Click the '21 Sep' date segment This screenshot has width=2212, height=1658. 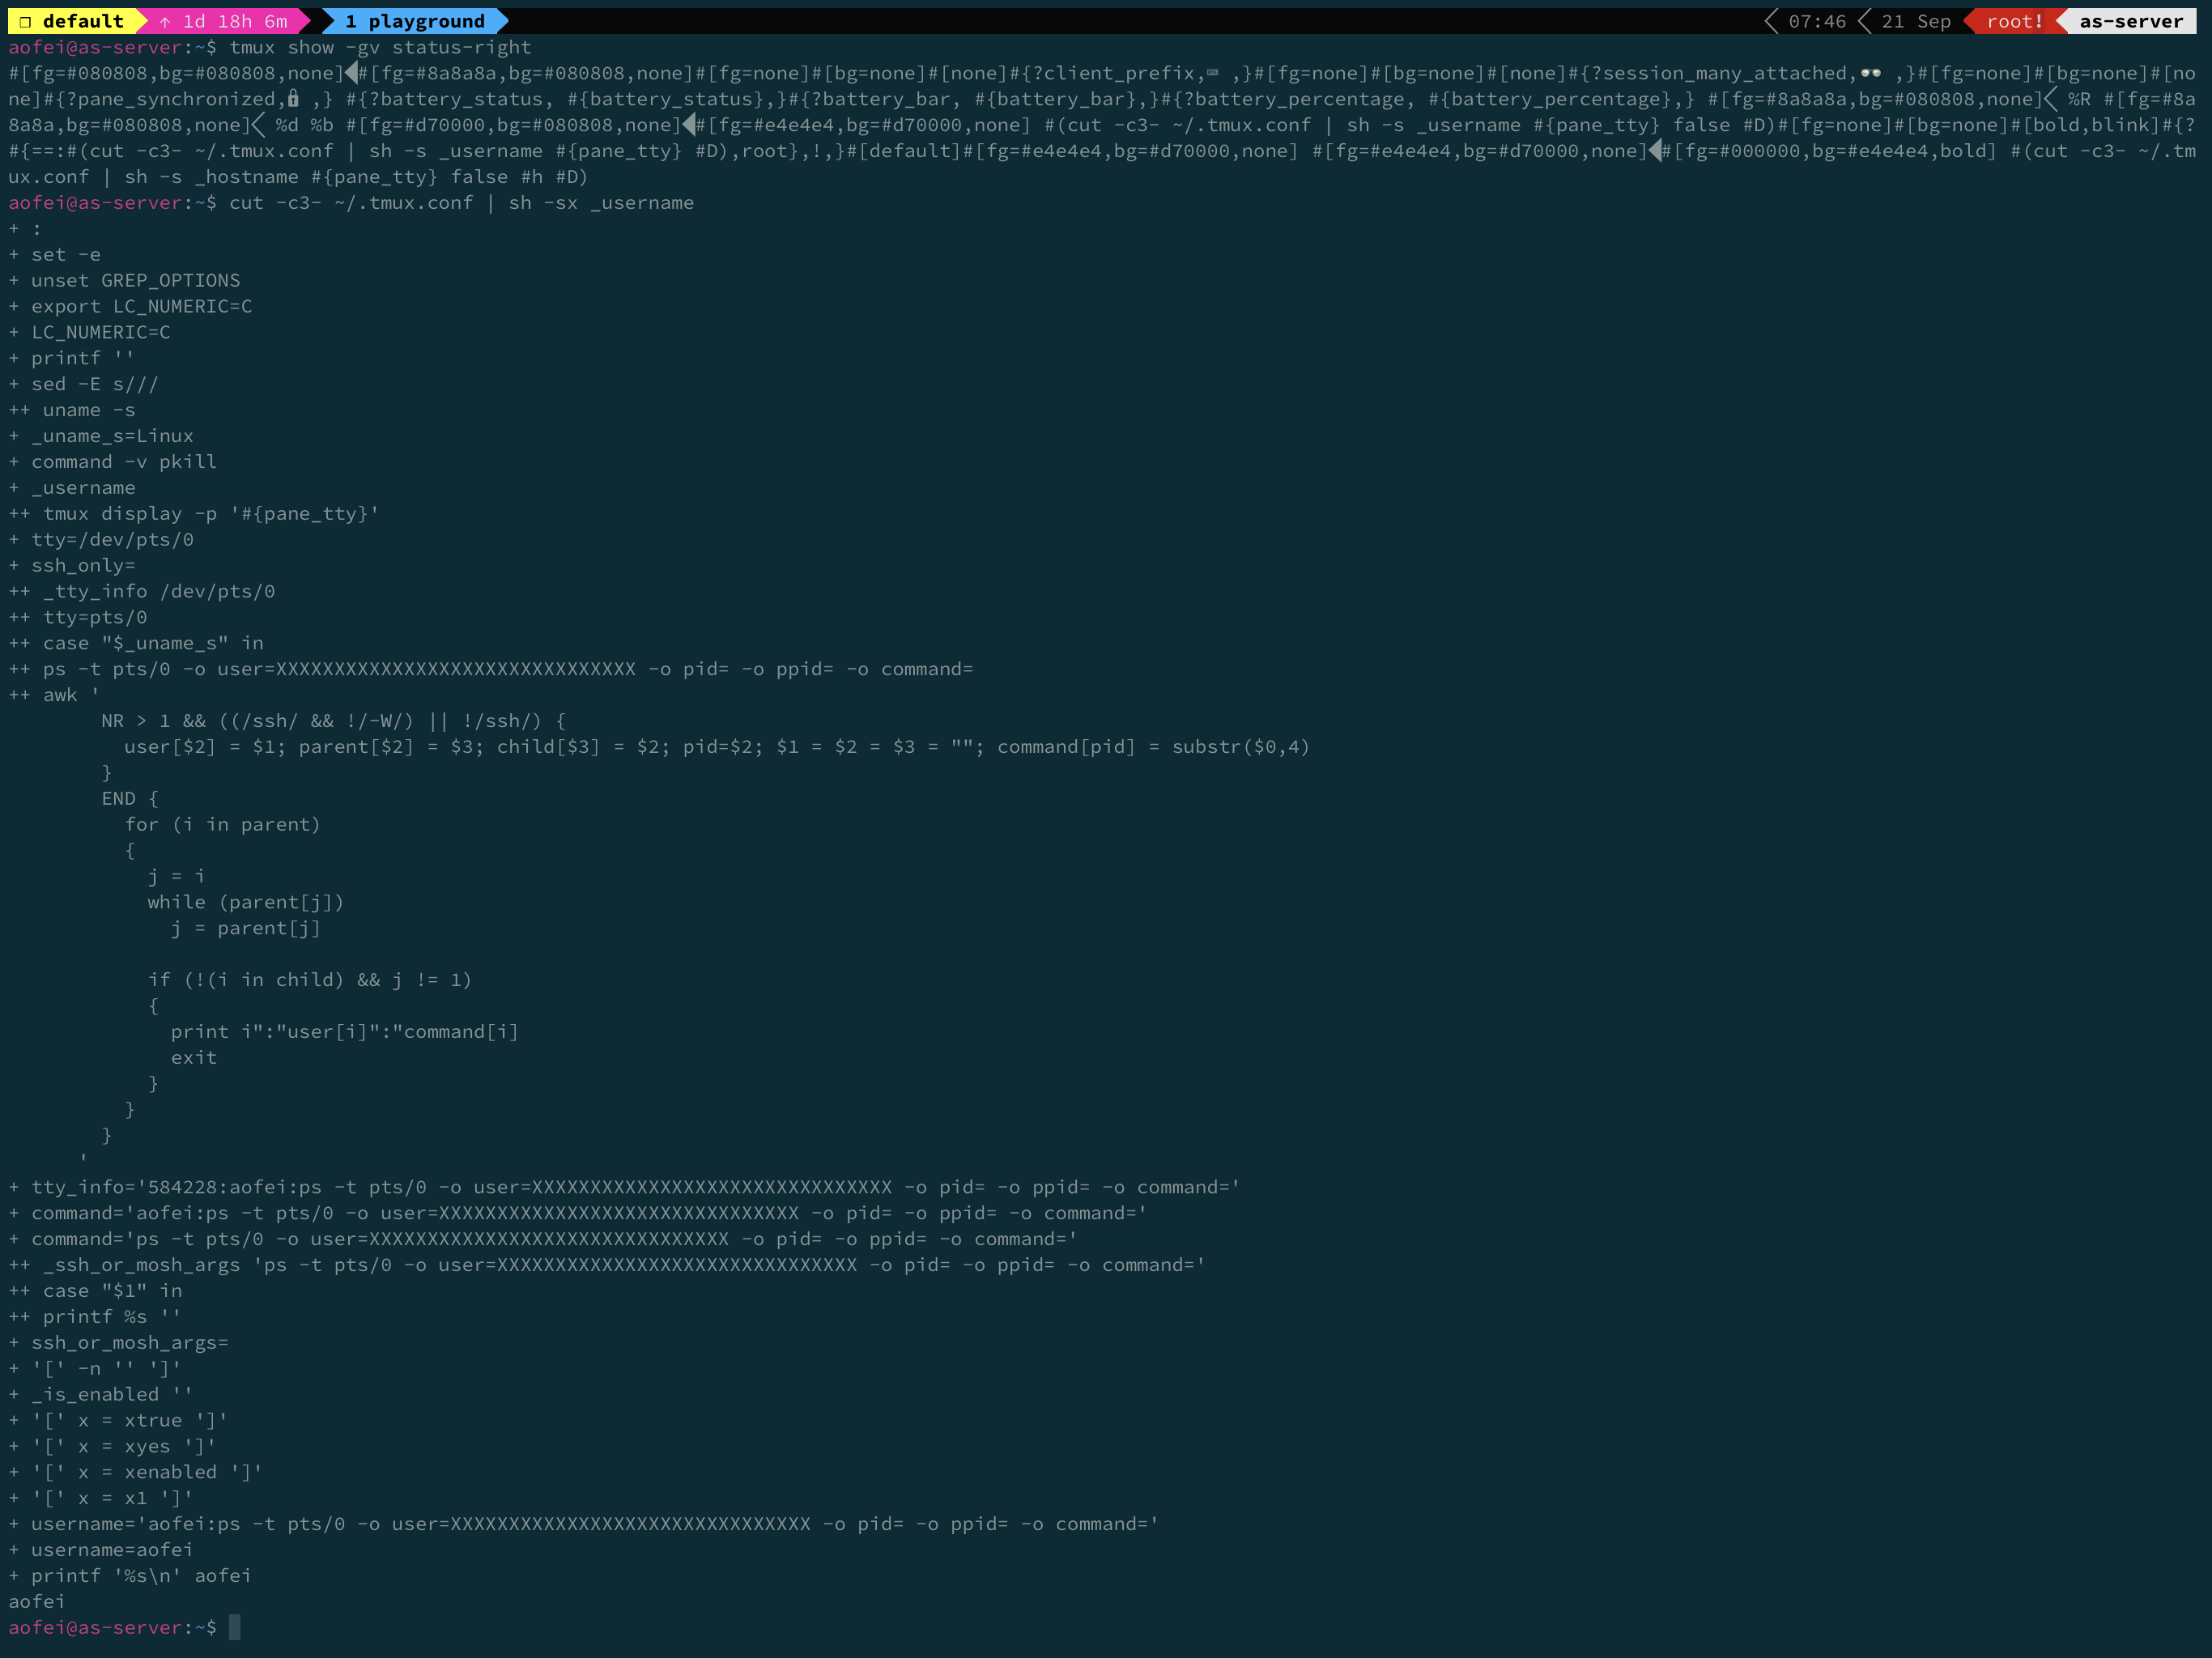click(1916, 21)
